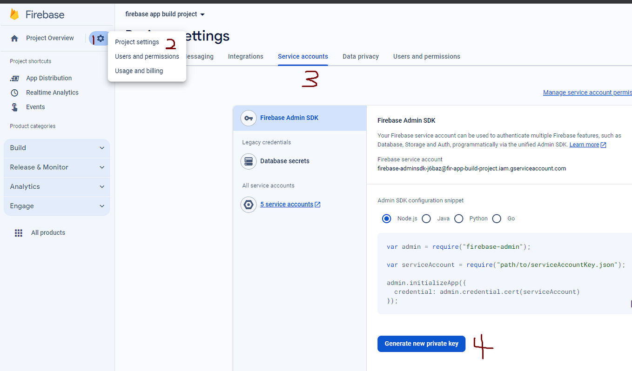Viewport: 632px width, 371px height.
Task: Select the App Distribution shortcut
Action: tap(49, 78)
